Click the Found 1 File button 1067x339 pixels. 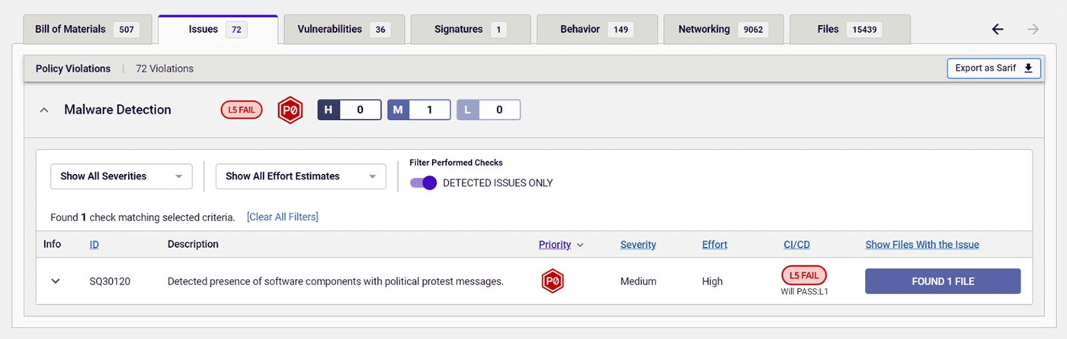tap(943, 281)
